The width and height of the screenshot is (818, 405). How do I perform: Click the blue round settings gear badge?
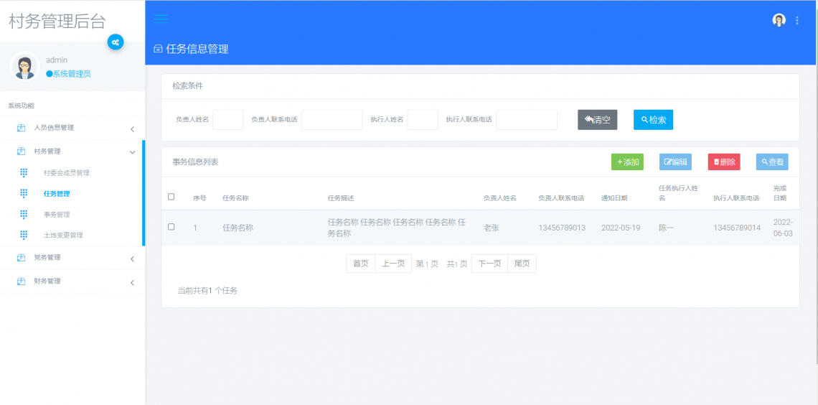click(116, 42)
